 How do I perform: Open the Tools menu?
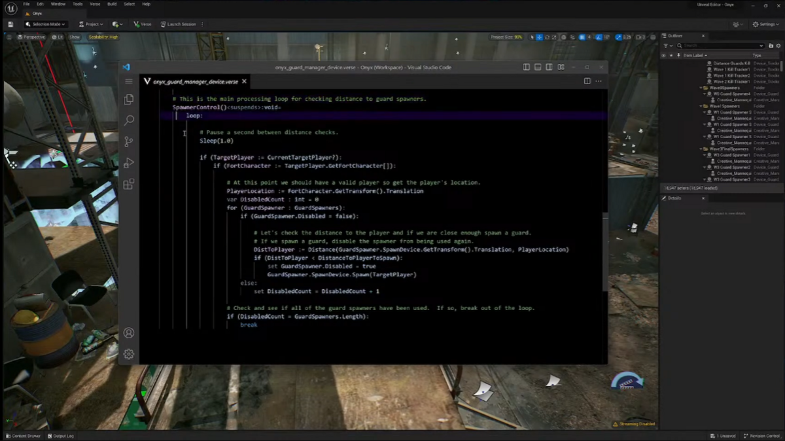78,4
